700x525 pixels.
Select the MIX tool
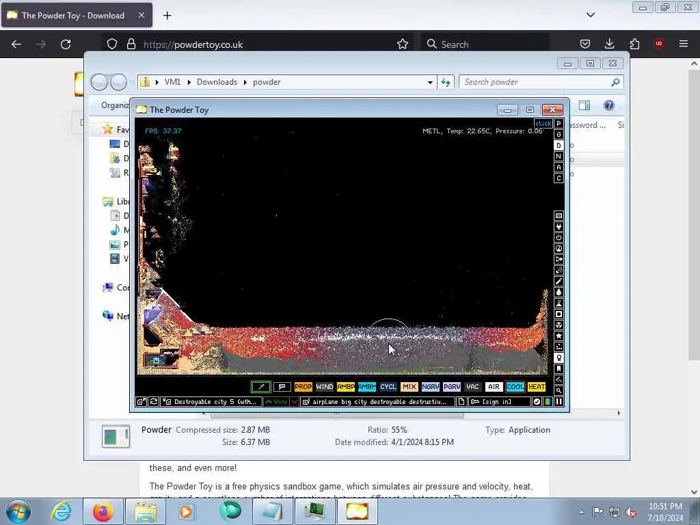coord(409,387)
